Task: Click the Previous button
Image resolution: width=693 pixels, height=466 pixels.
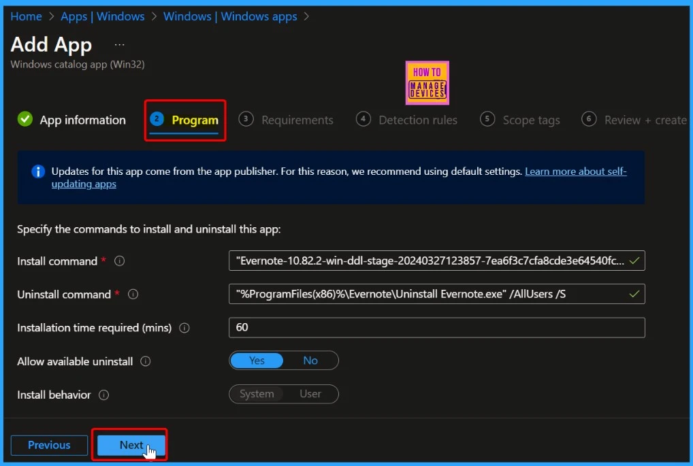Action: tap(49, 445)
